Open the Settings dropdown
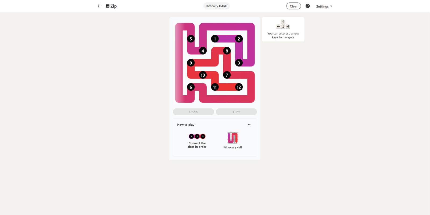Image resolution: width=430 pixels, height=215 pixels. (324, 6)
